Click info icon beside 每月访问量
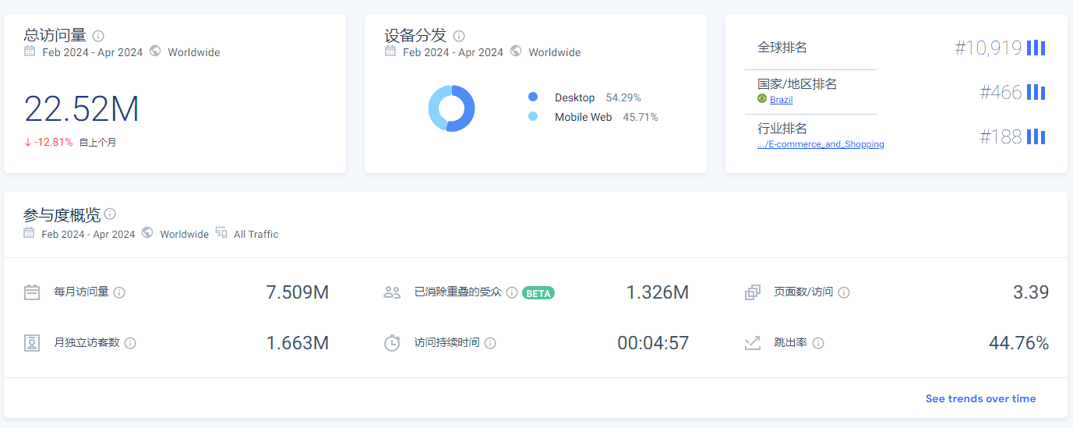This screenshot has height=428, width=1073. 119,292
